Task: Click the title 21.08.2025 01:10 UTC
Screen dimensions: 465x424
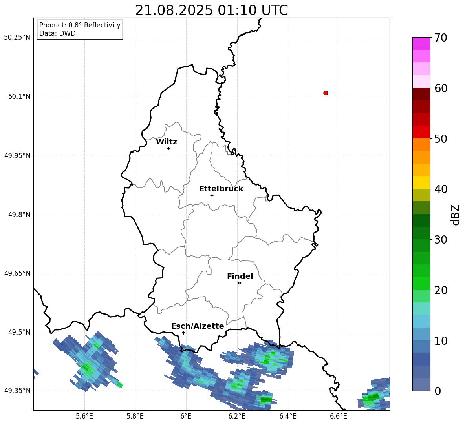Action: (211, 10)
